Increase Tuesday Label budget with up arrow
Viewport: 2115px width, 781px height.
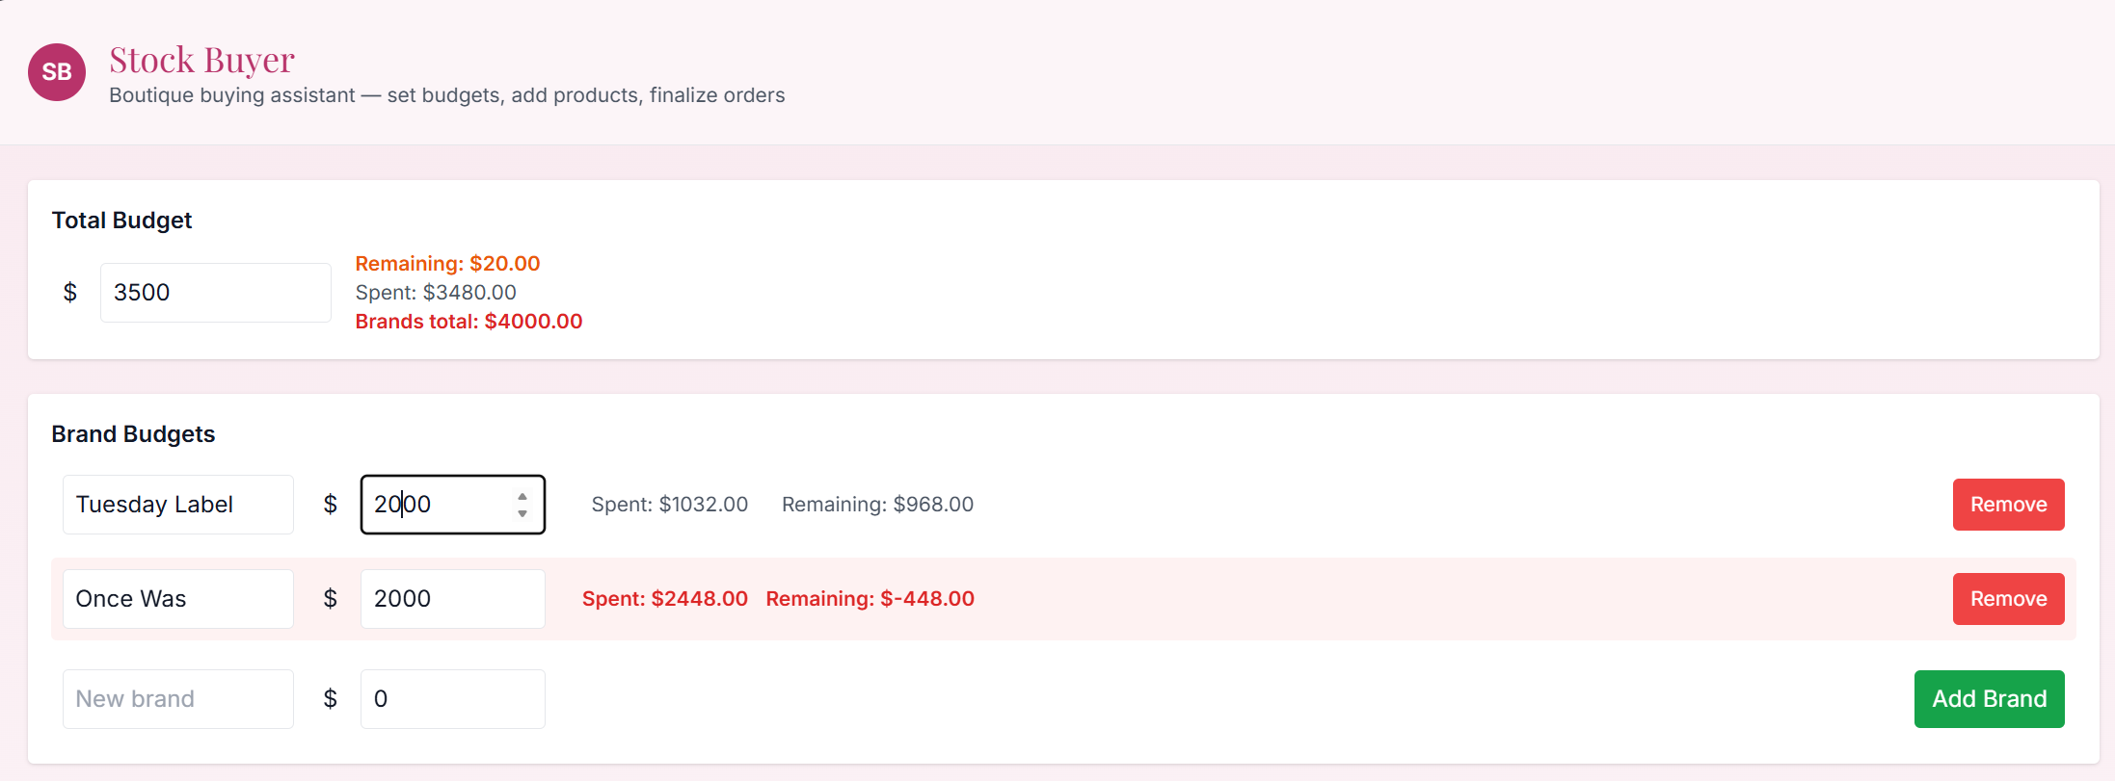522,497
